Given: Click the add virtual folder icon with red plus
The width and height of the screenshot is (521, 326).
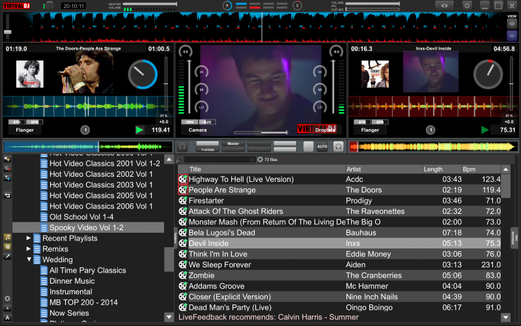Looking at the screenshot, I should click(7, 169).
